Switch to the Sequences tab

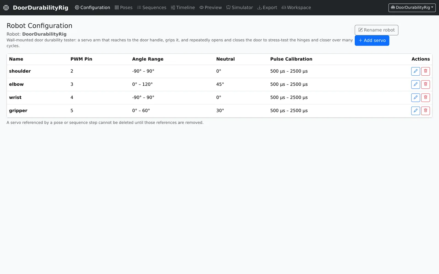point(152,8)
